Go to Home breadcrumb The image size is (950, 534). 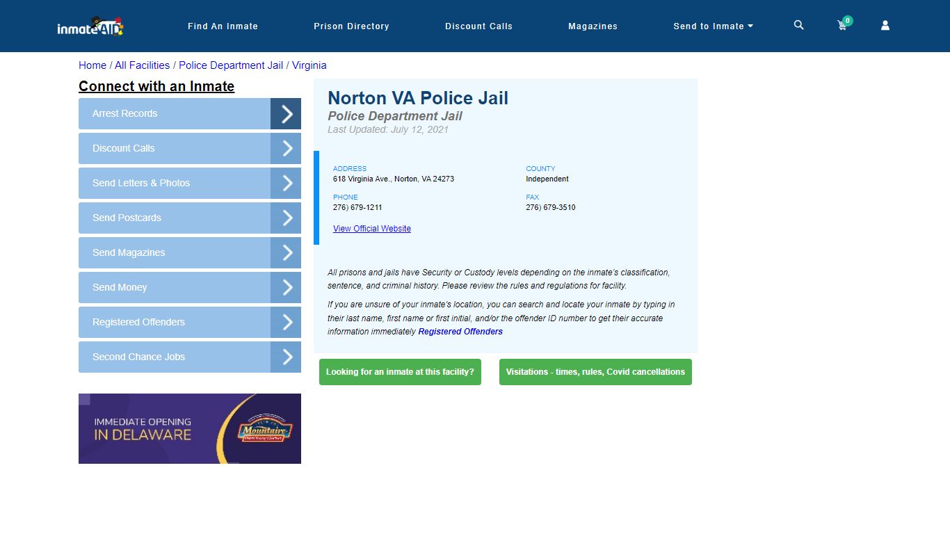92,65
